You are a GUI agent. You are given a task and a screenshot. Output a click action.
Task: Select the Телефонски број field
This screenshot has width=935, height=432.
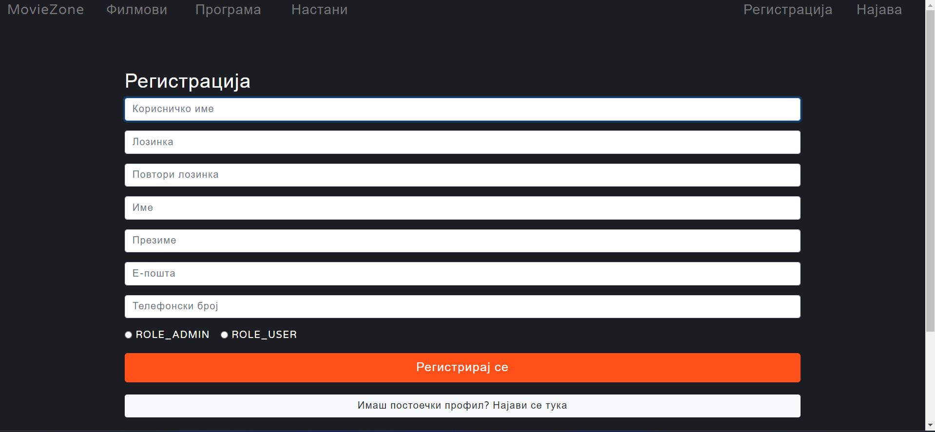point(462,306)
